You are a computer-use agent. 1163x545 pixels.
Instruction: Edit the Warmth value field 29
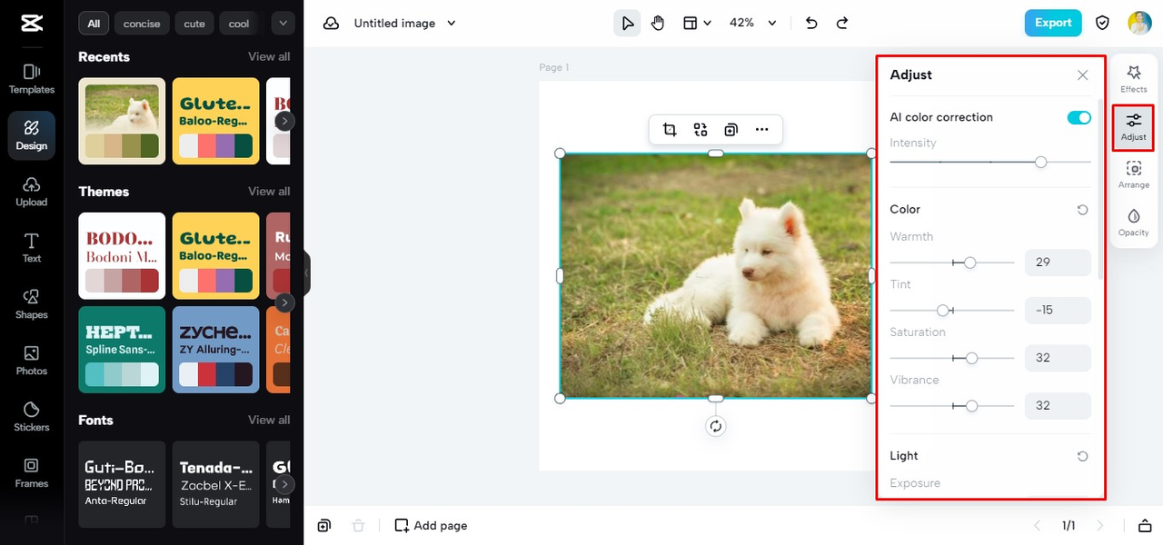(1058, 263)
